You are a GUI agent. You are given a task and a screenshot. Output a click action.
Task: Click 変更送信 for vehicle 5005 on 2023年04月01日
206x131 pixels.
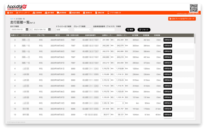[168, 109]
